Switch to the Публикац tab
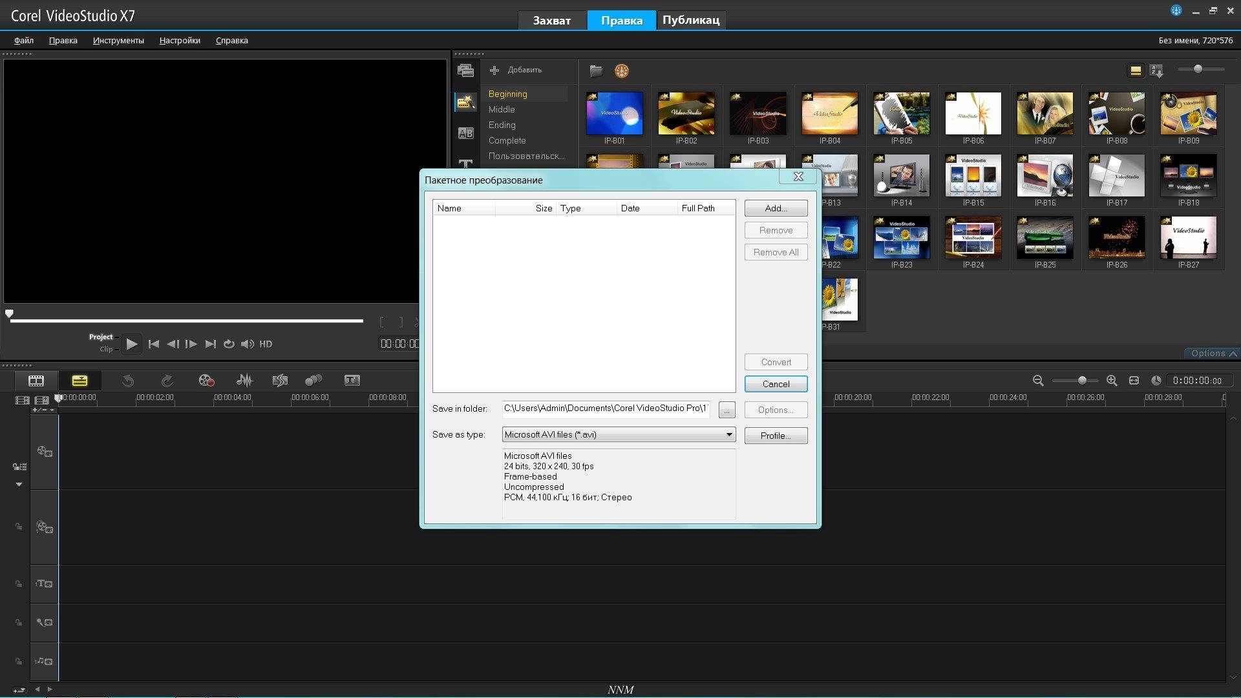This screenshot has width=1241, height=698. point(691,20)
